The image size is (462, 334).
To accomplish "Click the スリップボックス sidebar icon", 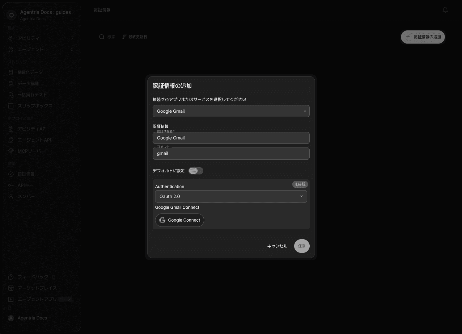I will 11,106.
